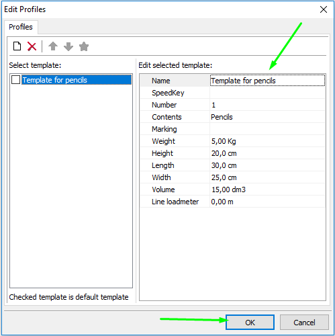Edit the Name field value

(x=267, y=81)
